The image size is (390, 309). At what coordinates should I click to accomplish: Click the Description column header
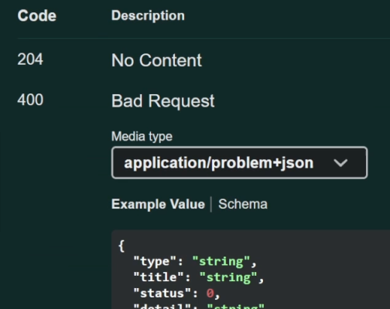(x=148, y=15)
